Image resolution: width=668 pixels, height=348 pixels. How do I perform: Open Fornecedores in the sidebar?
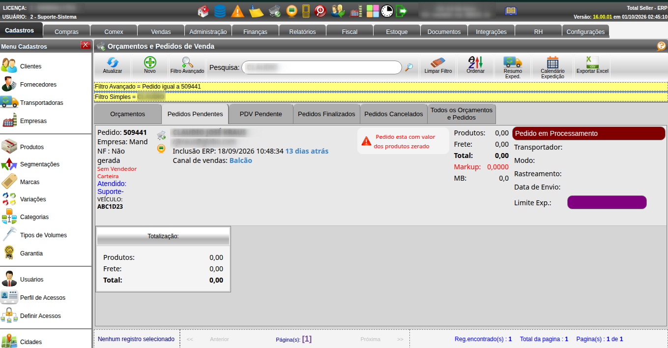tap(38, 84)
